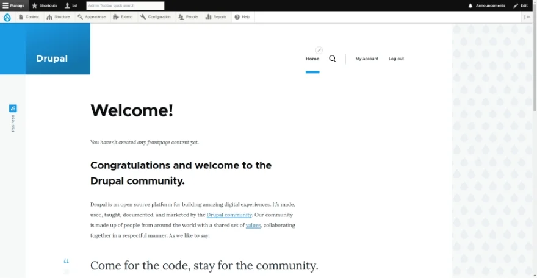Go to Home navigation link
Screen dimensions: 537x278
pos(312,59)
